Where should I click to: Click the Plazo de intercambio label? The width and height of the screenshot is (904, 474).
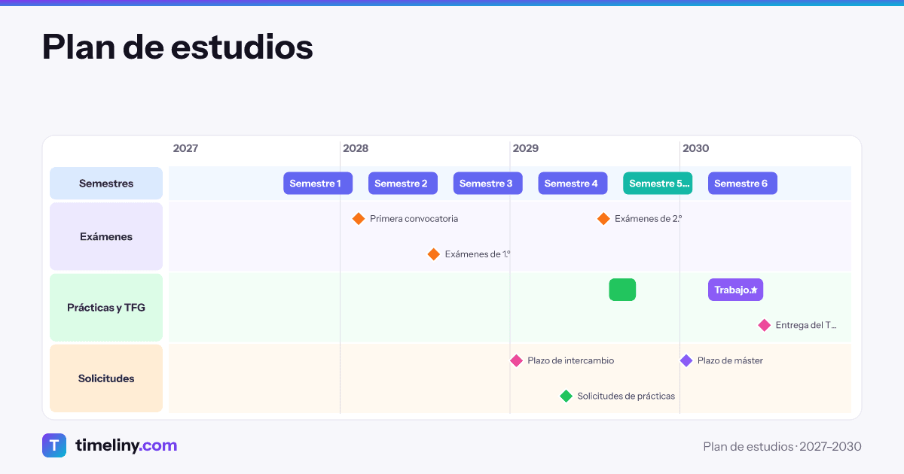point(571,360)
